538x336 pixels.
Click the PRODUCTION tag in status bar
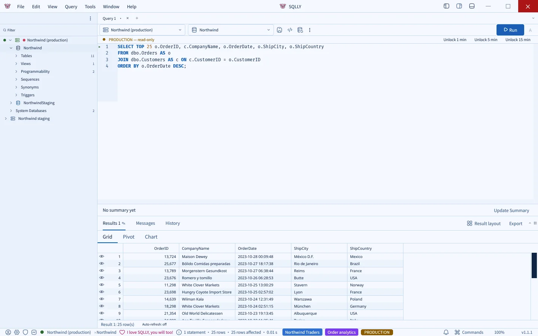(377, 332)
